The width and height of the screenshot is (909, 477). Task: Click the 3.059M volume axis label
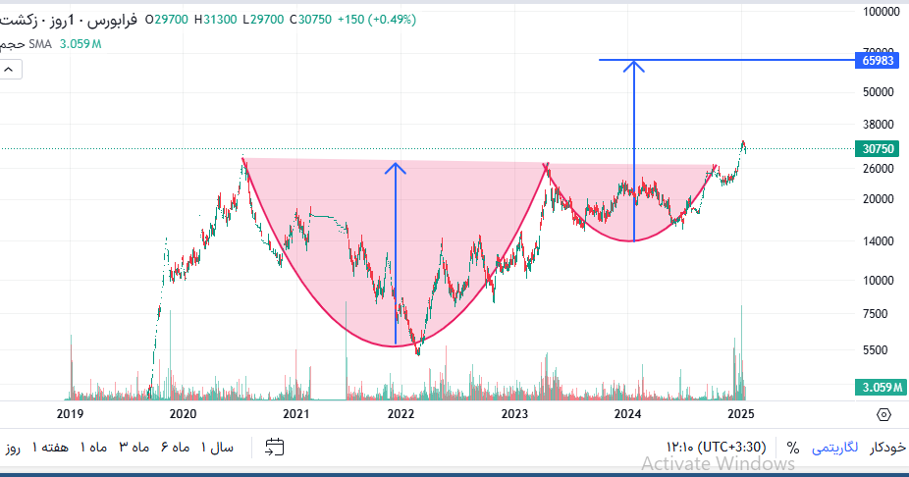pos(881,387)
